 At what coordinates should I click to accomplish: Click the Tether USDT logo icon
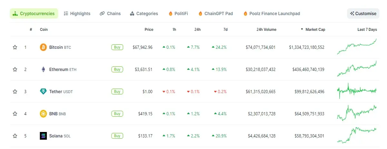pos(43,92)
